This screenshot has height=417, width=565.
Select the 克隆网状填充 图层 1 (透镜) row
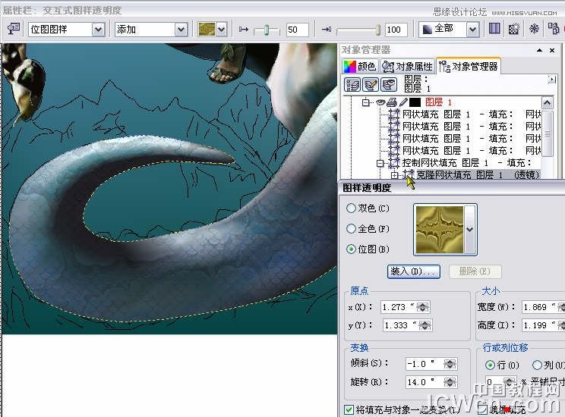(x=478, y=175)
